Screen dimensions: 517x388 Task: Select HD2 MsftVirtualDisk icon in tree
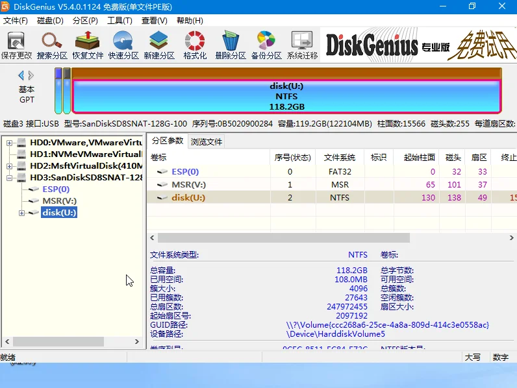pyautogui.click(x=21, y=165)
